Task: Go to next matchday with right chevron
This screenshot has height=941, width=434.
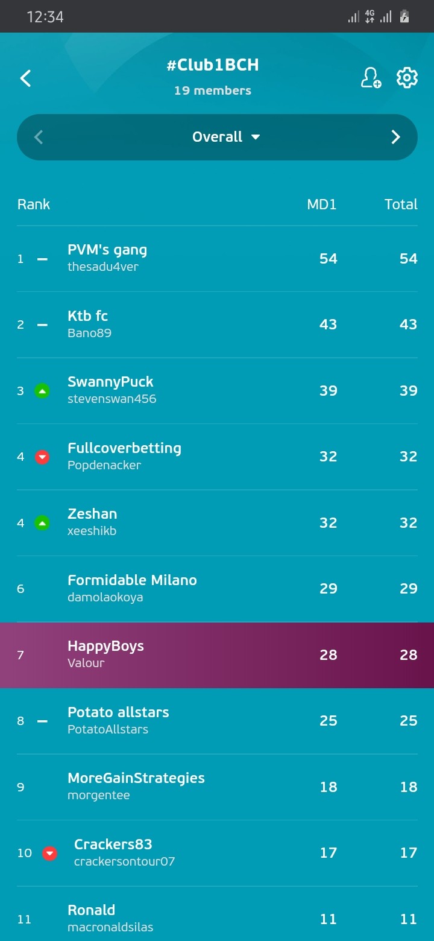Action: coord(395,137)
